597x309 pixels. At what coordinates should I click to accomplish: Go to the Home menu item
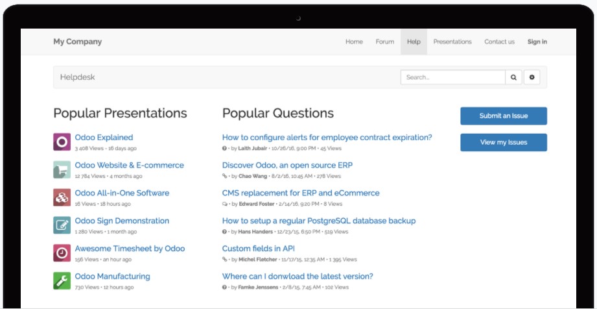(x=354, y=42)
